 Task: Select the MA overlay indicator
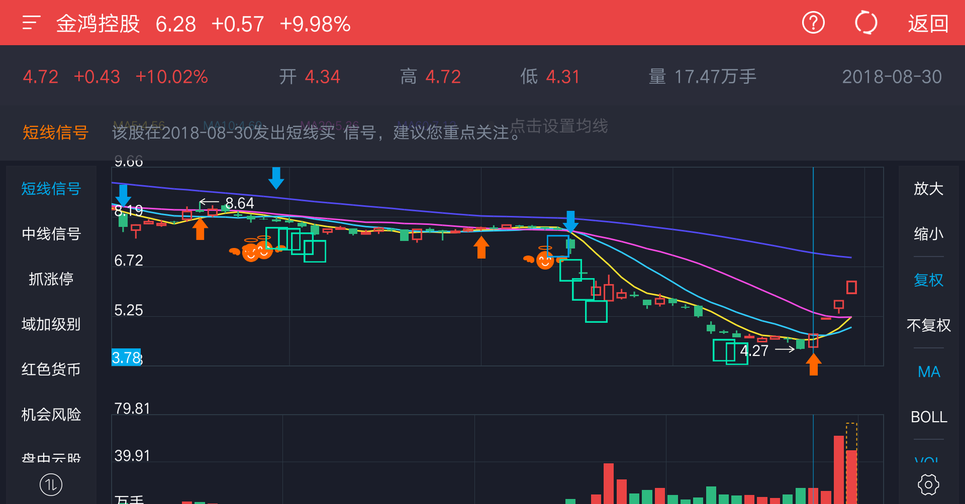pyautogui.click(x=928, y=371)
